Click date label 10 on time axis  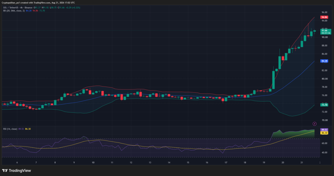(x=93, y=162)
